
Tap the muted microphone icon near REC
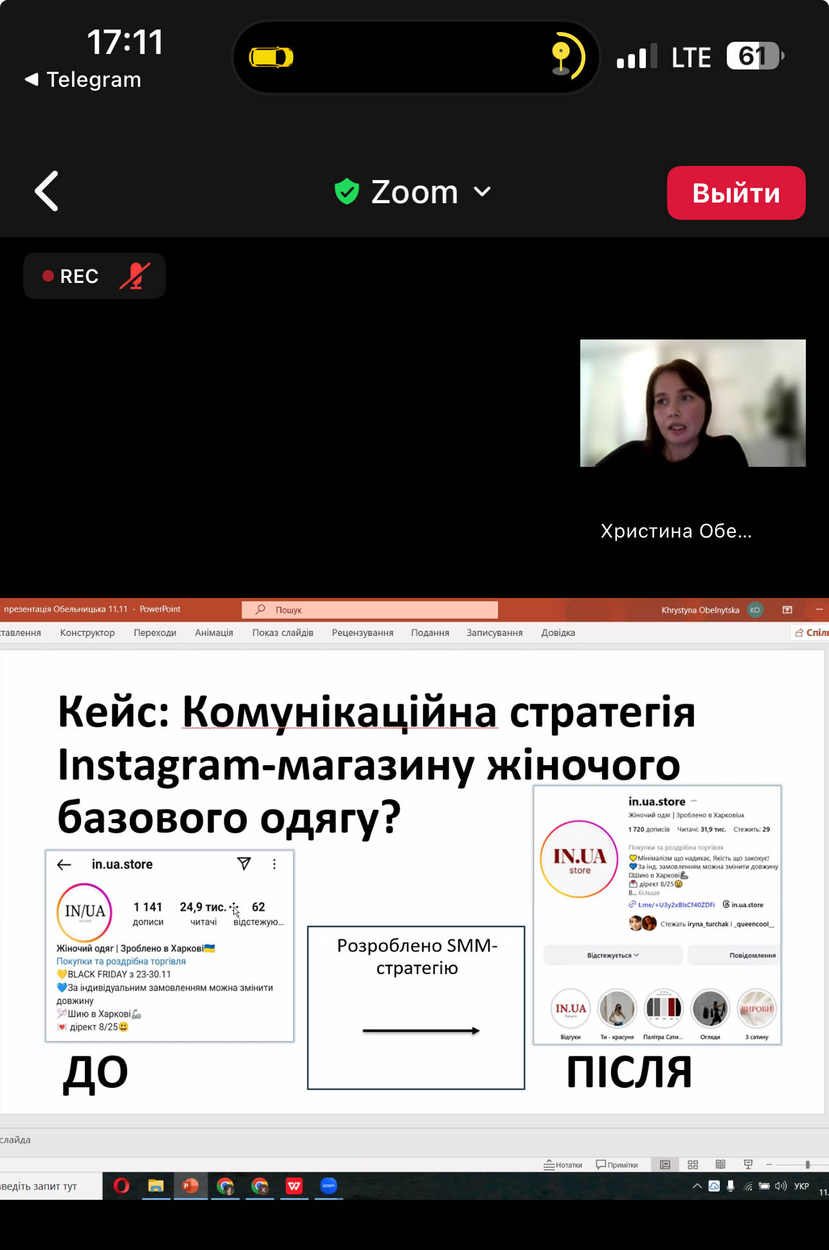[134, 276]
